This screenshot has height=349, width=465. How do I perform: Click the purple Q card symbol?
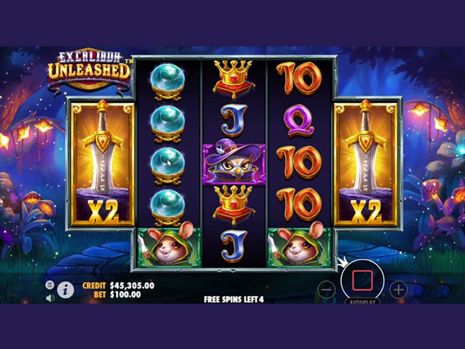(x=298, y=120)
